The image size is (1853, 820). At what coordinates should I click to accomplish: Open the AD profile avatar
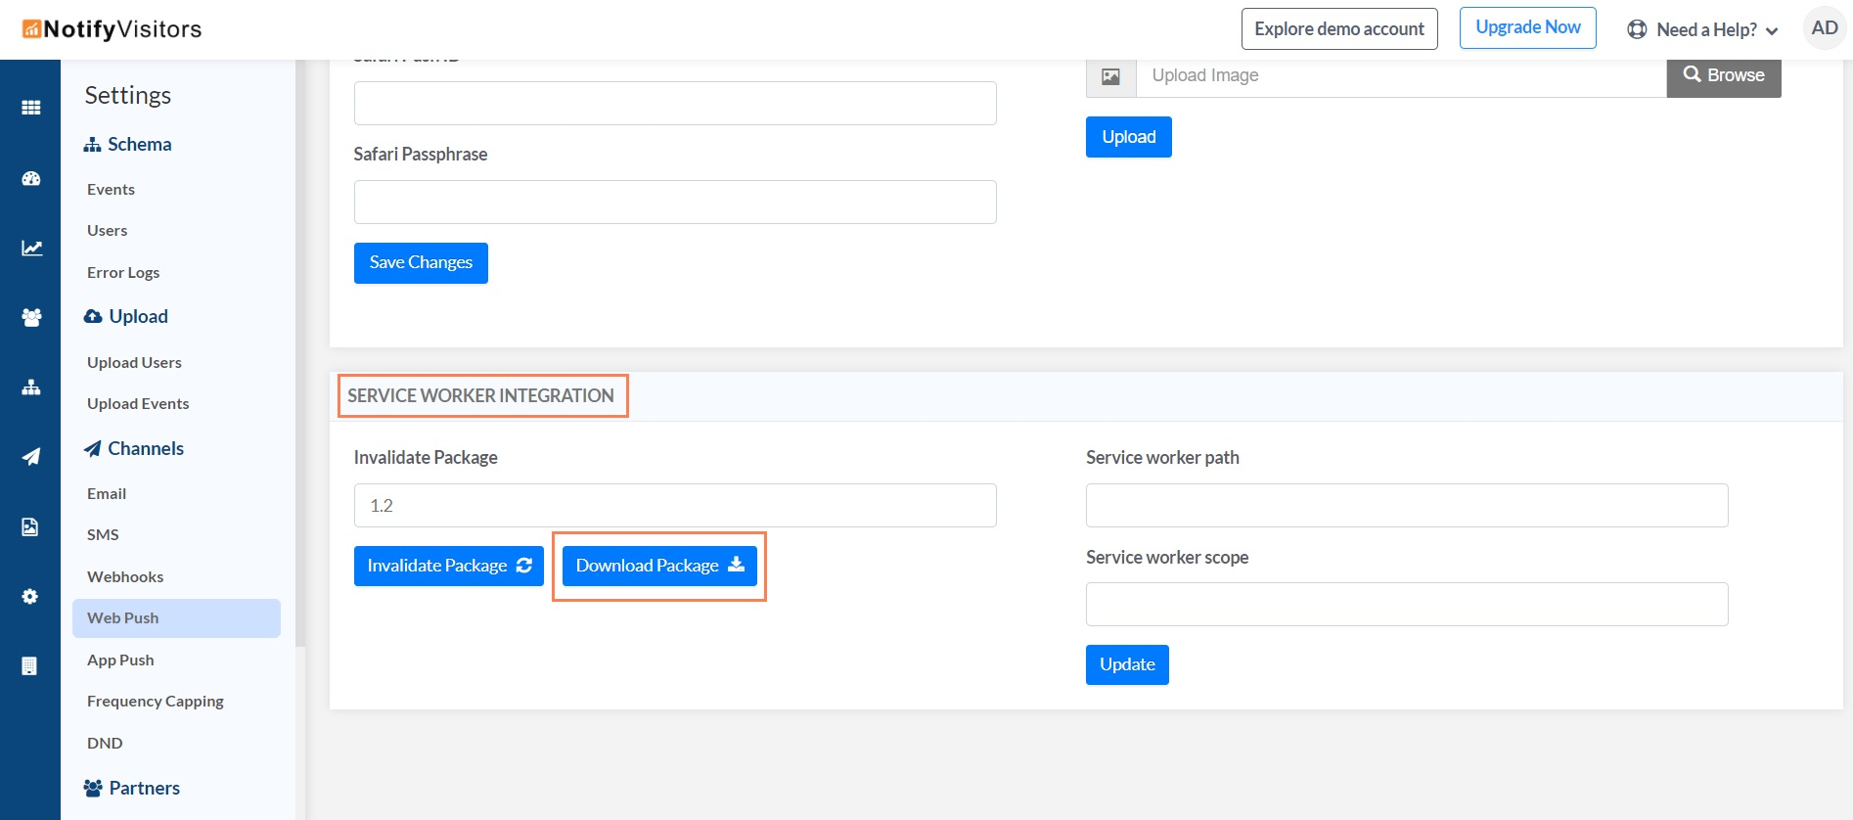(x=1825, y=27)
